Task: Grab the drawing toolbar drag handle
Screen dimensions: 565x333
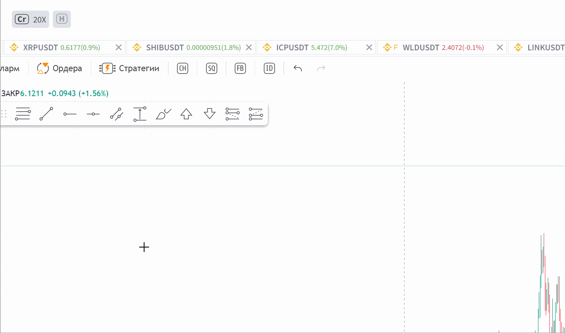Action: [4, 114]
